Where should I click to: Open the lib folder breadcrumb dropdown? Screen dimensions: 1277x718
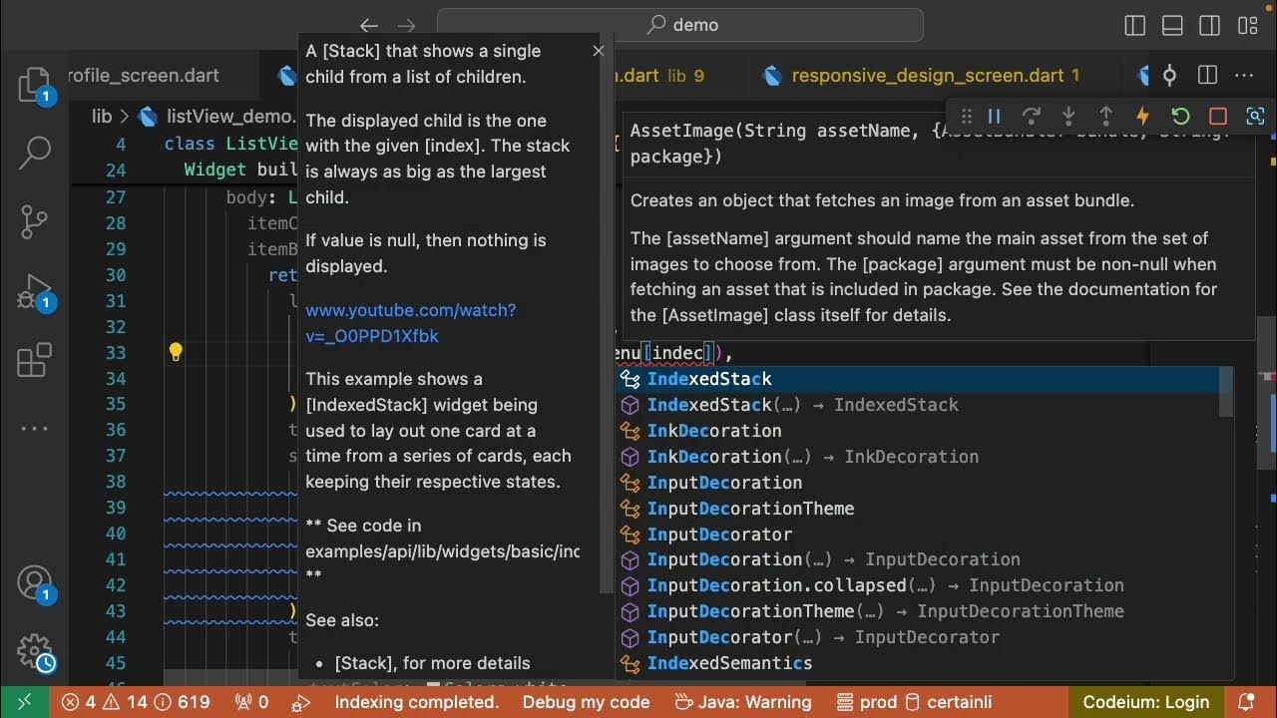(x=102, y=117)
